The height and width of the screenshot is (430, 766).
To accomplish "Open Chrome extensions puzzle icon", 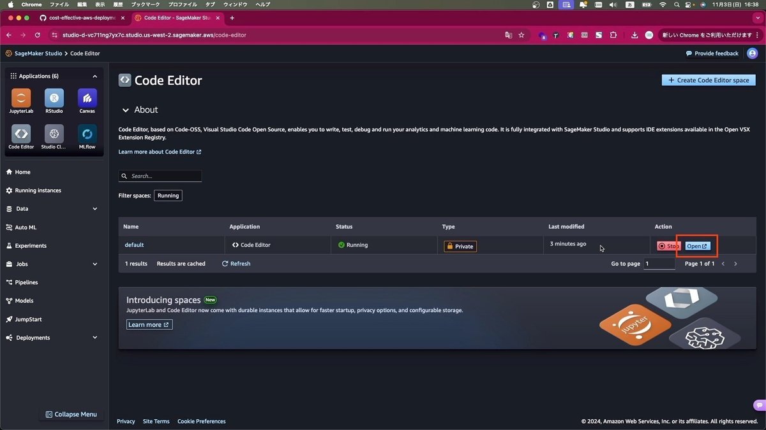I will pos(613,35).
